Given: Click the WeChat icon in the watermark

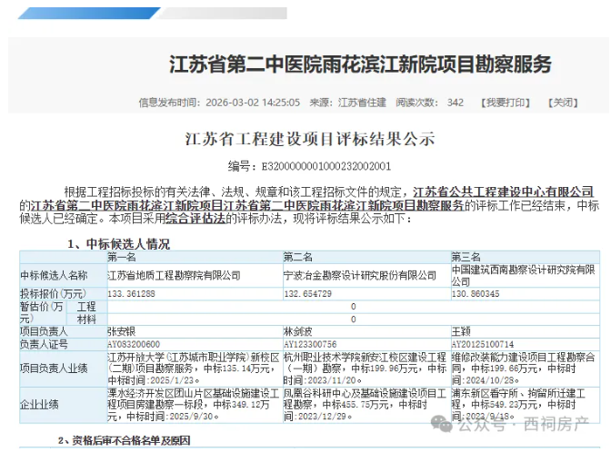Looking at the screenshot, I should [443, 423].
